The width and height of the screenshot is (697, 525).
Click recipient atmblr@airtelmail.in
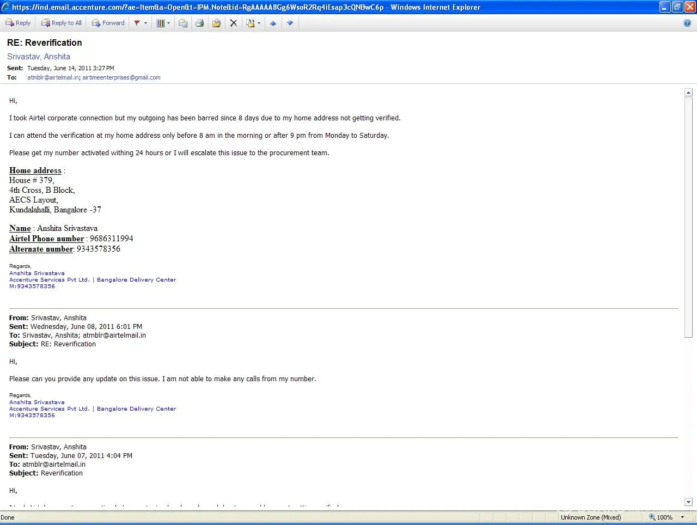point(53,77)
